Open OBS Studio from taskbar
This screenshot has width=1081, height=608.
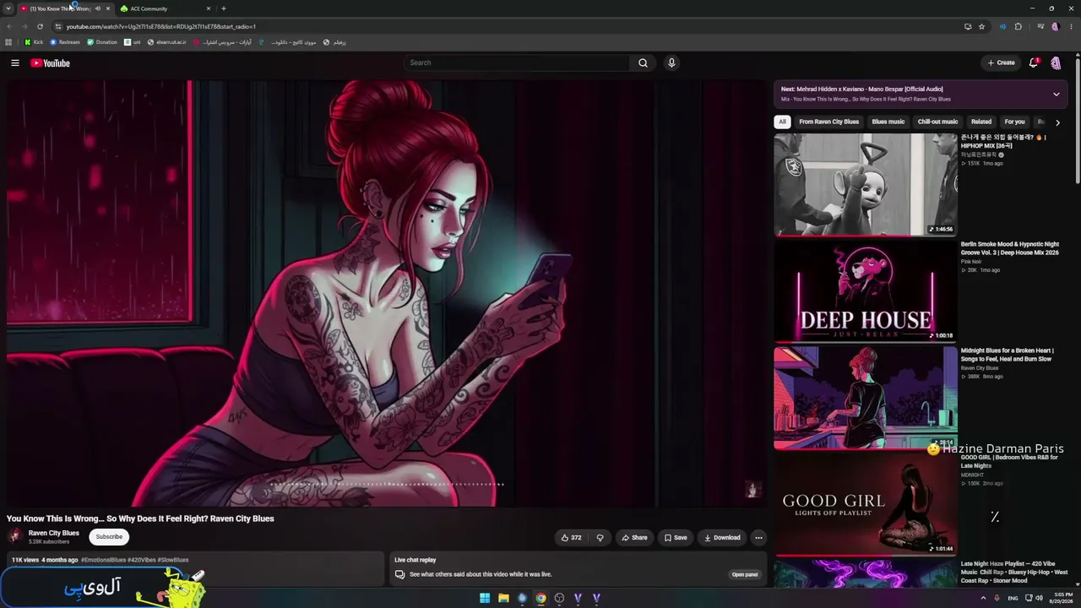coord(559,598)
